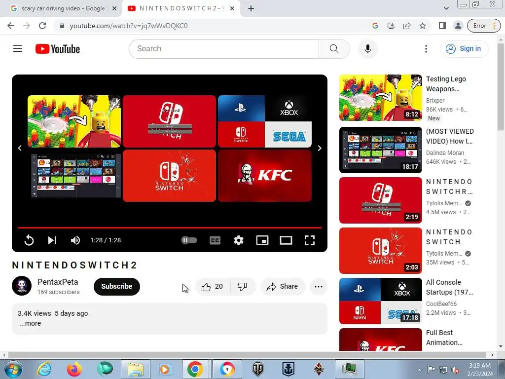Go to YouTube home via logo

click(58, 49)
